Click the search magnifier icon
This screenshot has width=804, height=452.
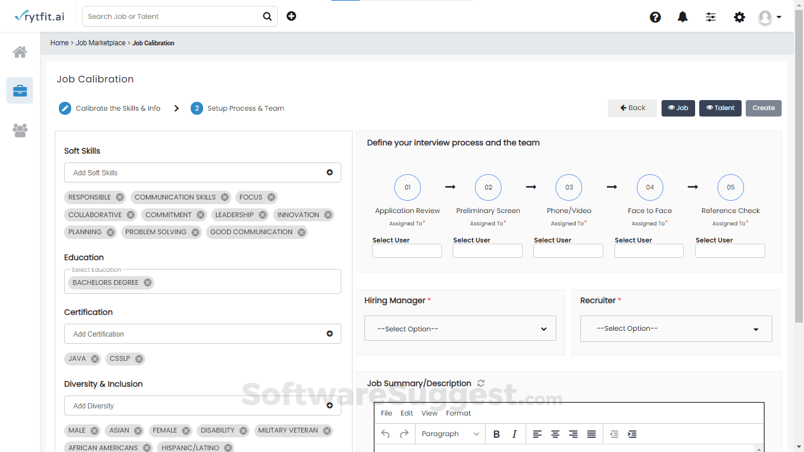click(x=267, y=16)
